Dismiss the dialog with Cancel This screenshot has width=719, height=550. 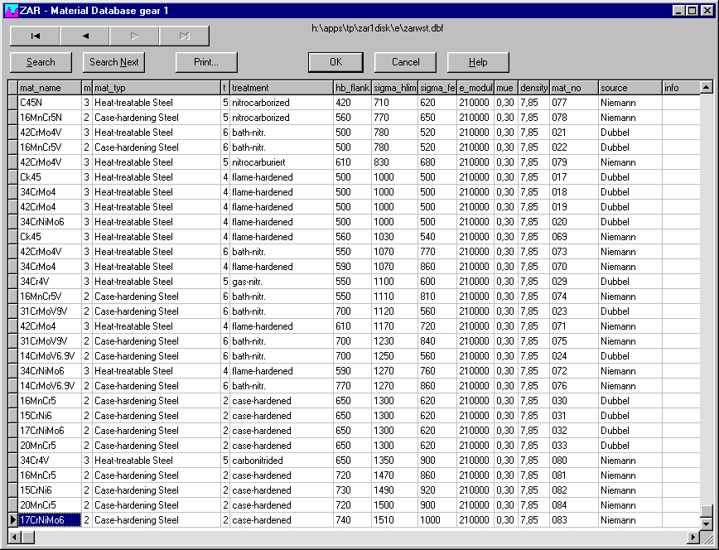click(405, 62)
